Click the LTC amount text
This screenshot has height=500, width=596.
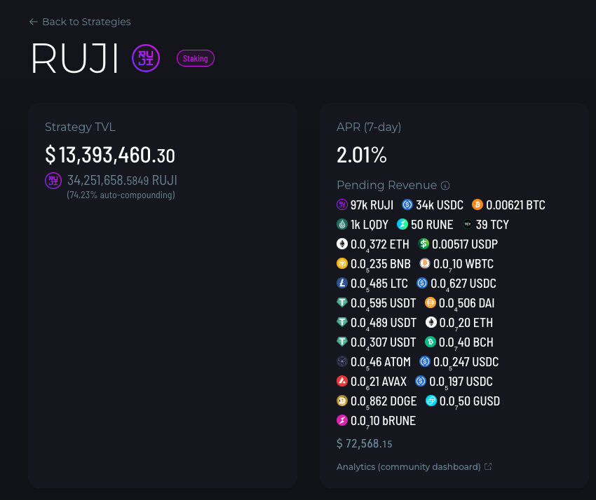(379, 284)
